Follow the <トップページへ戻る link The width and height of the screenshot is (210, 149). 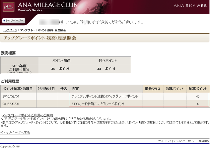pyautogui.click(x=15, y=132)
